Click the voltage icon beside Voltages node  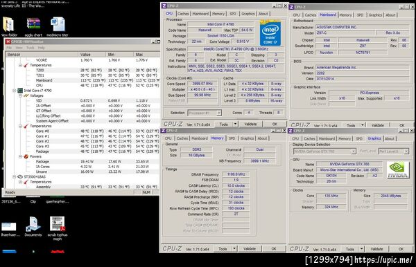coord(26,95)
